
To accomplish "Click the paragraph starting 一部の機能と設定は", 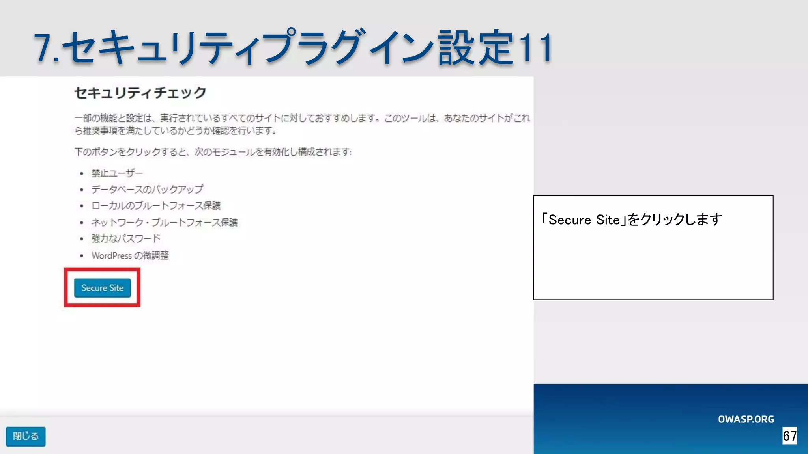I will [x=302, y=124].
